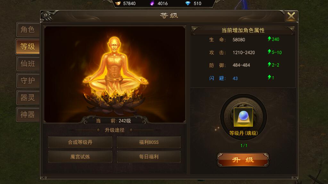Click the green arrow next to 生命 bonus
This screenshot has height=184, width=328.
tap(269, 39)
